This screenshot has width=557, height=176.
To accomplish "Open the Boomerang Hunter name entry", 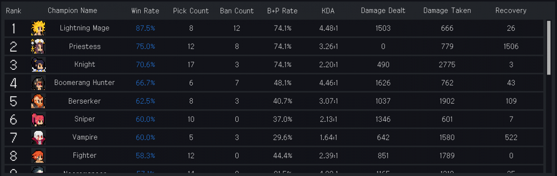I will tap(84, 83).
